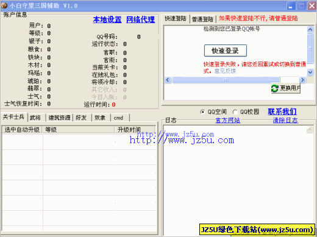The height and width of the screenshot is (237, 317).
Task: Open the 官方网站 link
Action: pyautogui.click(x=228, y=121)
